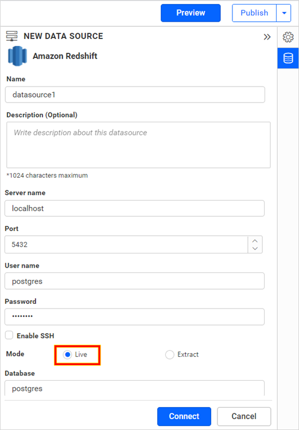Cancel the new data source
The height and width of the screenshot is (430, 299).
tap(244, 416)
